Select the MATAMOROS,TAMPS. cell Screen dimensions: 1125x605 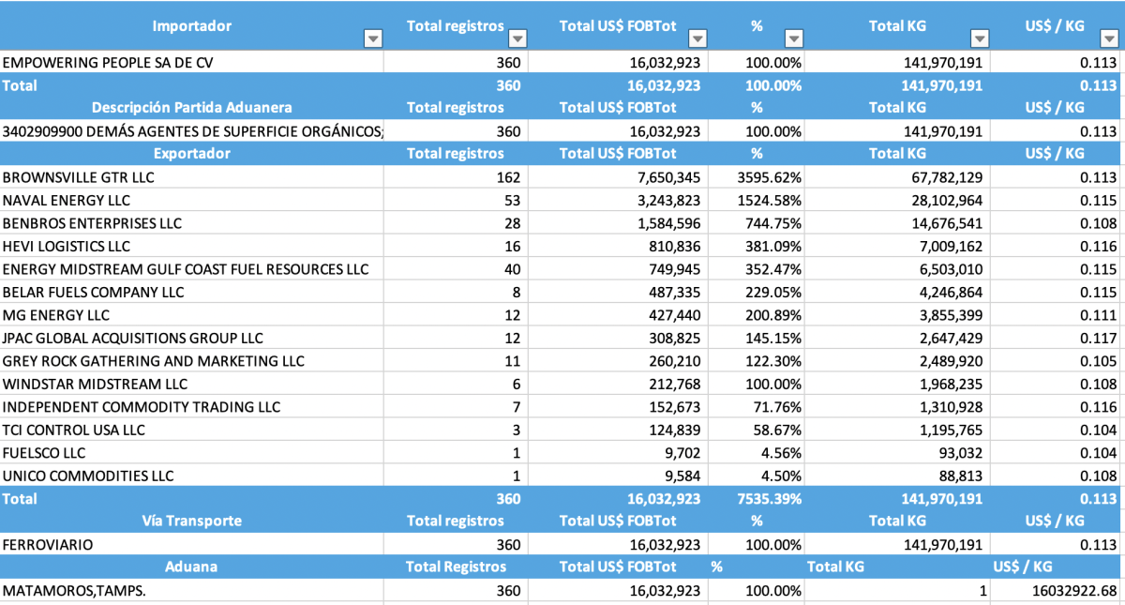click(x=191, y=591)
